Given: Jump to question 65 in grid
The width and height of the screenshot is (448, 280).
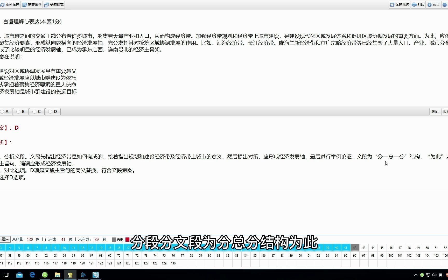Looking at the screenshot, I should coord(73,255).
